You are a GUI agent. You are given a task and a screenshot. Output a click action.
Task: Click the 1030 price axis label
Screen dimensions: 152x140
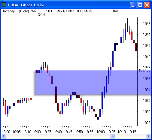(147, 112)
